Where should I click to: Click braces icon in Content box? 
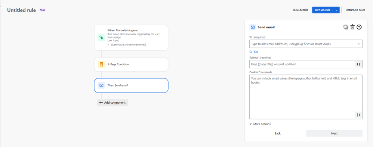tap(358, 115)
